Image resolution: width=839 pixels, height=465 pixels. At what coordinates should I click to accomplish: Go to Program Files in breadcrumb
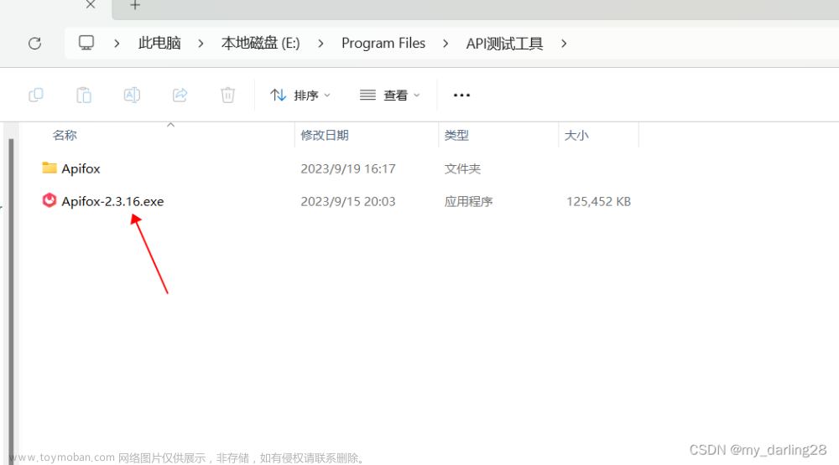(x=383, y=43)
